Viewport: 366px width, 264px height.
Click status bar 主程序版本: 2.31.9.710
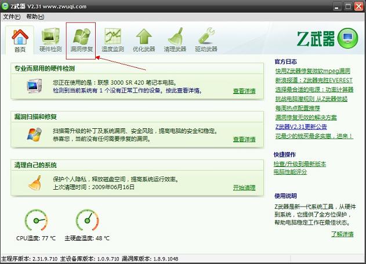point(30,259)
